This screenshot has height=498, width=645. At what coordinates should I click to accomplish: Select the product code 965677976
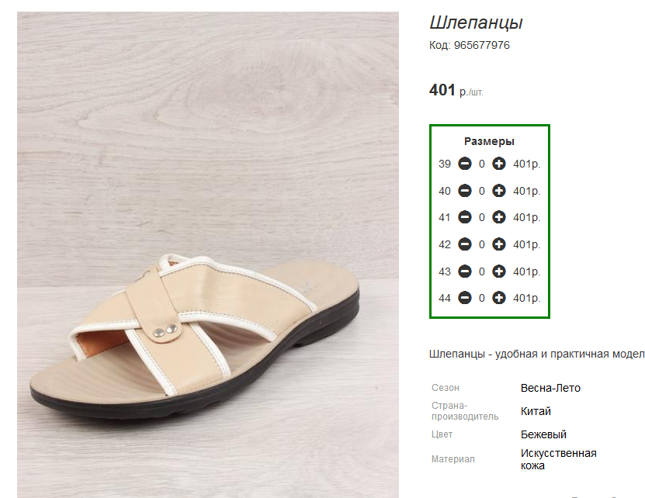pyautogui.click(x=482, y=45)
